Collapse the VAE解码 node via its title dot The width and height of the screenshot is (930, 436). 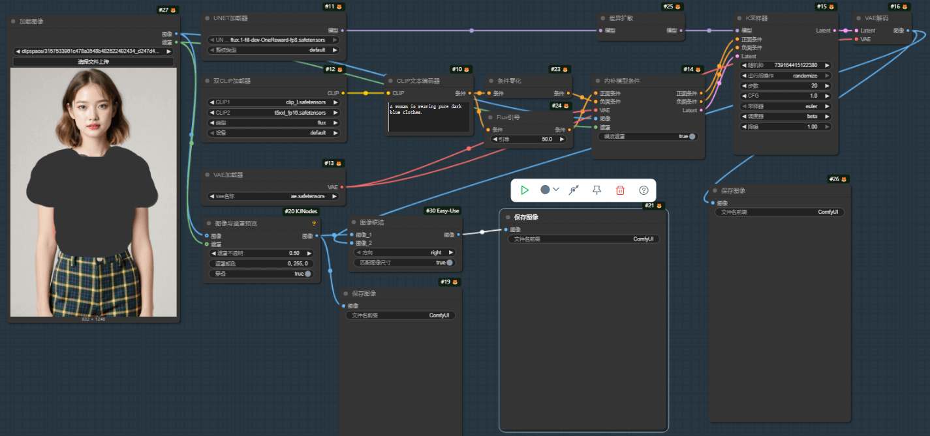[858, 18]
